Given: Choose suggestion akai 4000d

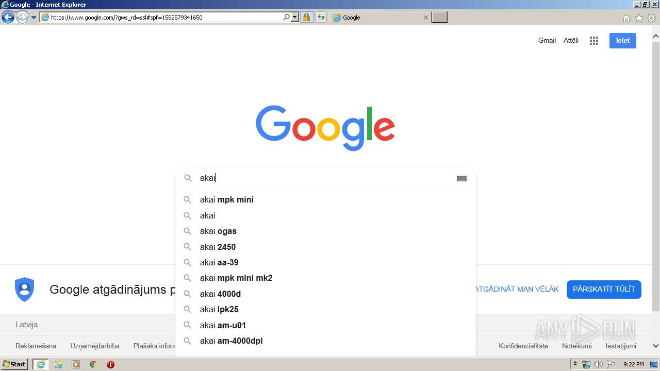Looking at the screenshot, I should 326,294.
